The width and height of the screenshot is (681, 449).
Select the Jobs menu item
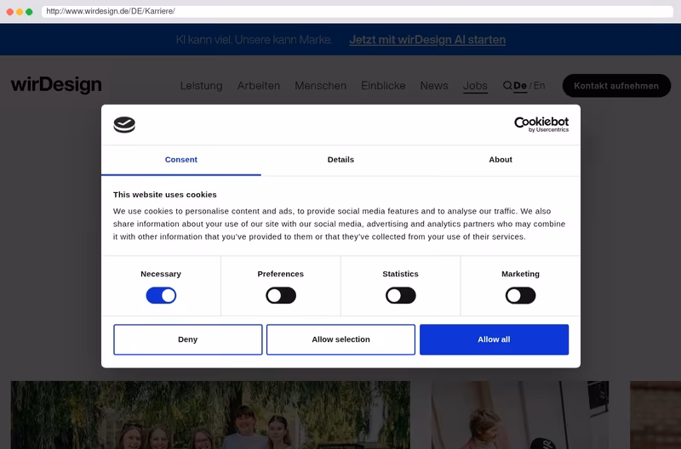coord(475,86)
